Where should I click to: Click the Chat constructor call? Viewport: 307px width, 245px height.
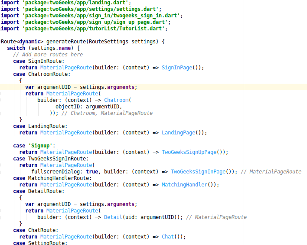pyautogui.click(x=168, y=237)
